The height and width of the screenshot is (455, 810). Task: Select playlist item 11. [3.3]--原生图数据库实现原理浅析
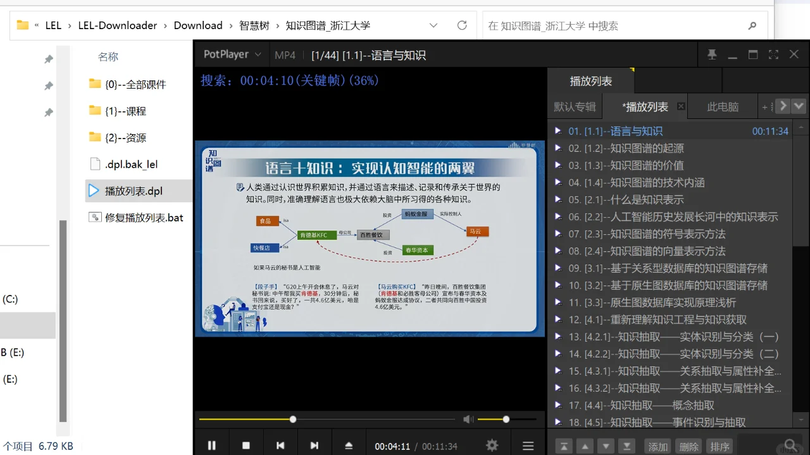click(x=670, y=302)
